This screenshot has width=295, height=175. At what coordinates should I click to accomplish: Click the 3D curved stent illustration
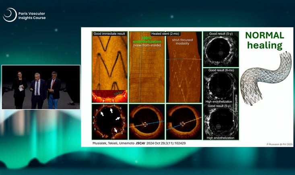(x=265, y=78)
